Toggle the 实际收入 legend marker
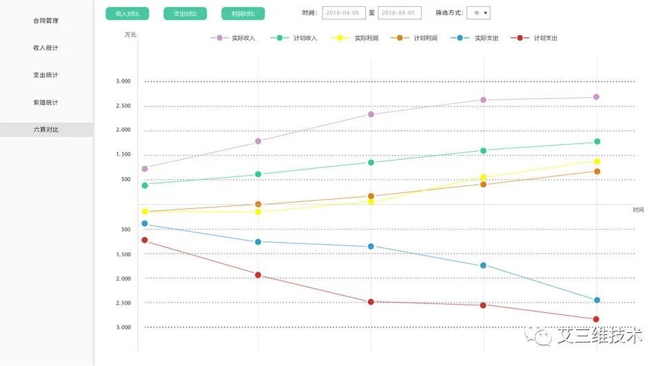The height and width of the screenshot is (366, 665). coord(220,38)
